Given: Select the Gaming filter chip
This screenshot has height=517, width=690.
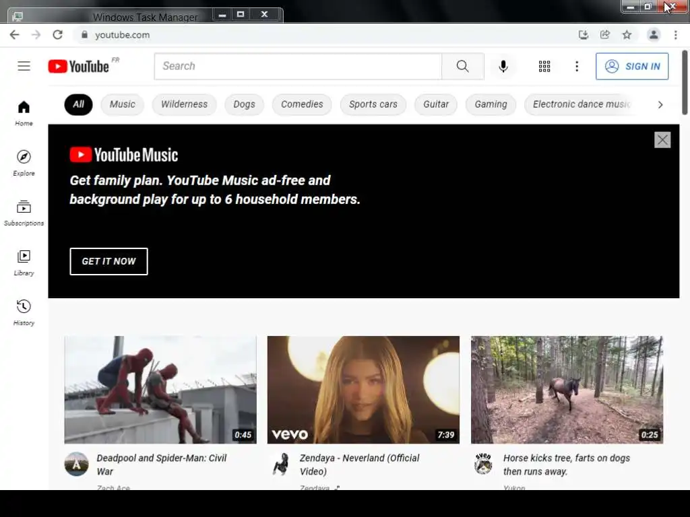Looking at the screenshot, I should (491, 104).
